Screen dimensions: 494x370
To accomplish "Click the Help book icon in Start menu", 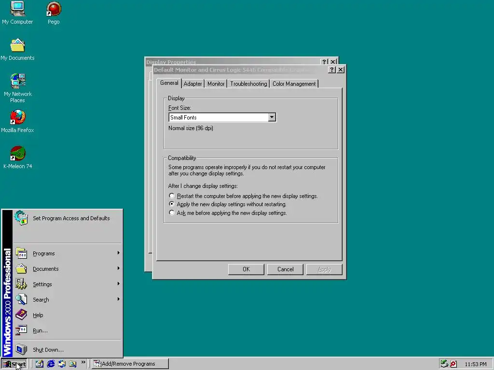I will pyautogui.click(x=21, y=315).
